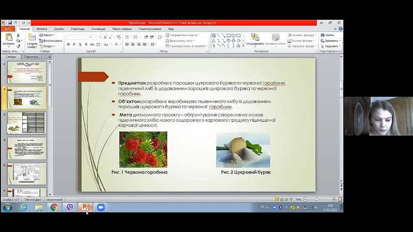This screenshot has width=413, height=232.
Task: Click the Increase List Level indent icon
Action: pyautogui.click(x=152, y=37)
